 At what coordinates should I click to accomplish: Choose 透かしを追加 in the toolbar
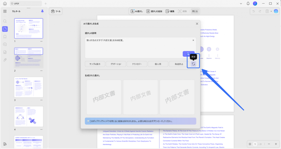[154, 11]
